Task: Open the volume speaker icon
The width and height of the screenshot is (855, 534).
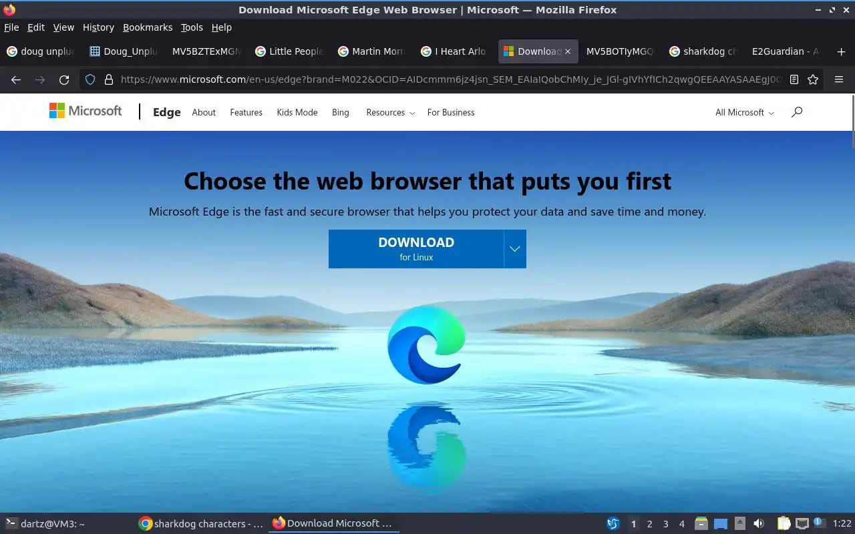Action: tap(759, 524)
